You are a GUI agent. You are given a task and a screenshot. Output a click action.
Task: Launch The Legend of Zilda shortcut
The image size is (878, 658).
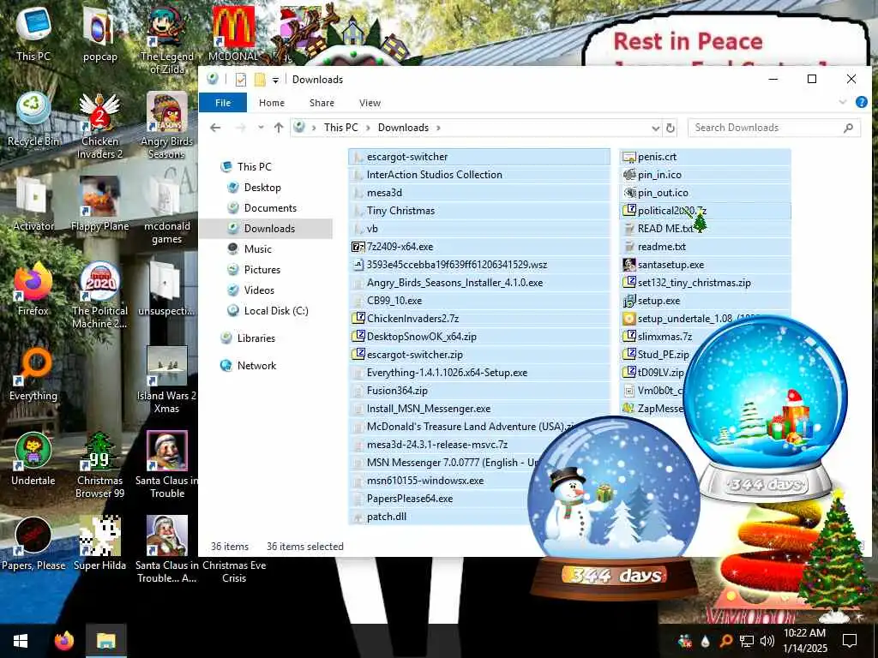coord(167,39)
